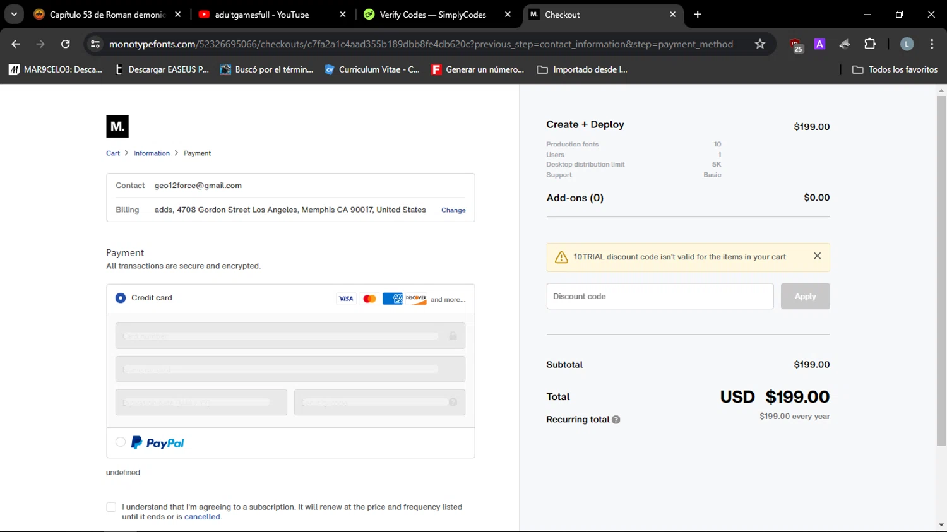Go back to previous page
This screenshot has height=532, width=947.
(x=16, y=44)
